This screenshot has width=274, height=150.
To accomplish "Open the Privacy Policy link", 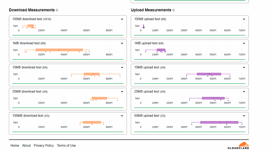I will (44, 145).
